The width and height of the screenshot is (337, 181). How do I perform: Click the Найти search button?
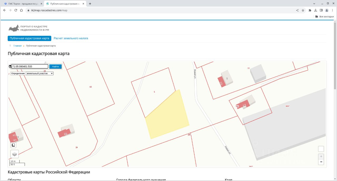55,67
